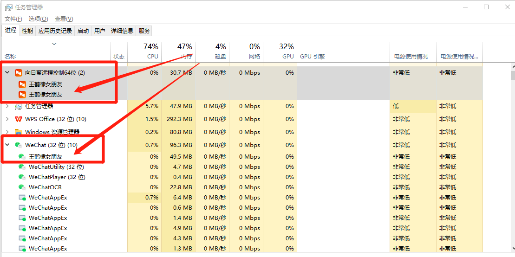
Task: Click the 向日葵远程控制64位 app icon
Action: tap(19, 73)
